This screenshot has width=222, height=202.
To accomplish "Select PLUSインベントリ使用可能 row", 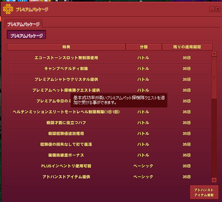I will click(x=109, y=166).
